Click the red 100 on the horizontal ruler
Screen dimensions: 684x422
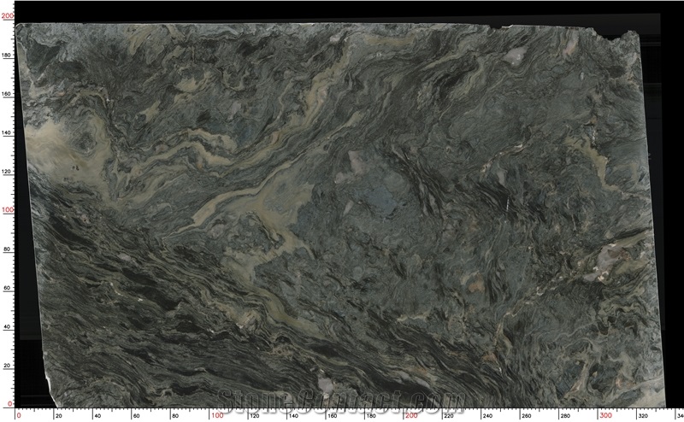click(217, 415)
